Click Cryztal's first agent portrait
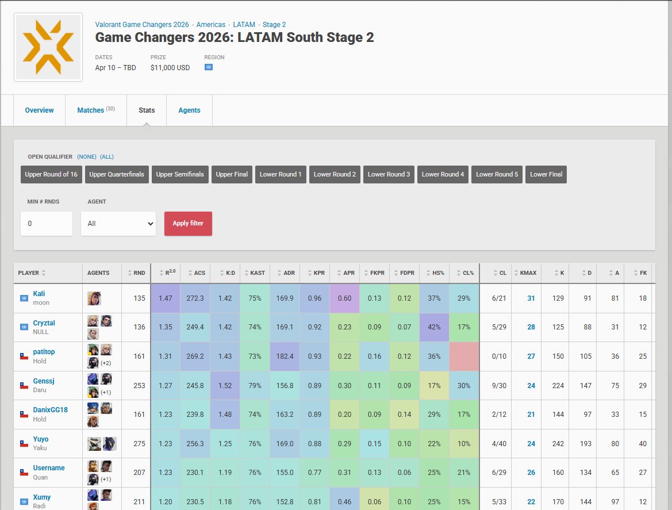 coord(93,321)
